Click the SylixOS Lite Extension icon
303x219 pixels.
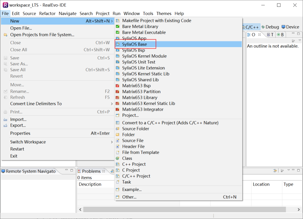pos(117,68)
